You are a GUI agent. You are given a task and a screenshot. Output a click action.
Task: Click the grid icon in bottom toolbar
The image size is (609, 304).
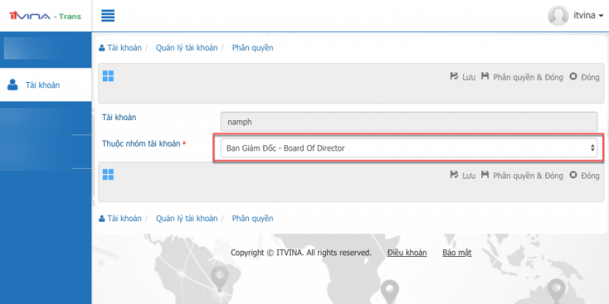point(107,175)
